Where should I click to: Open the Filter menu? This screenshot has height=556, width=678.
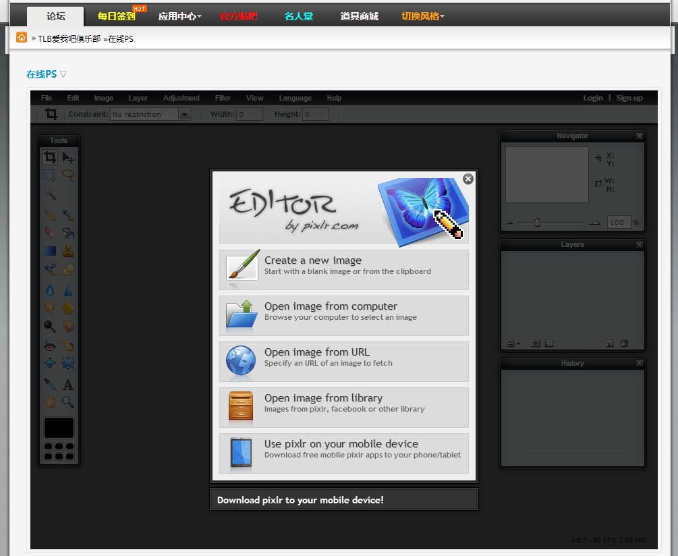point(223,98)
